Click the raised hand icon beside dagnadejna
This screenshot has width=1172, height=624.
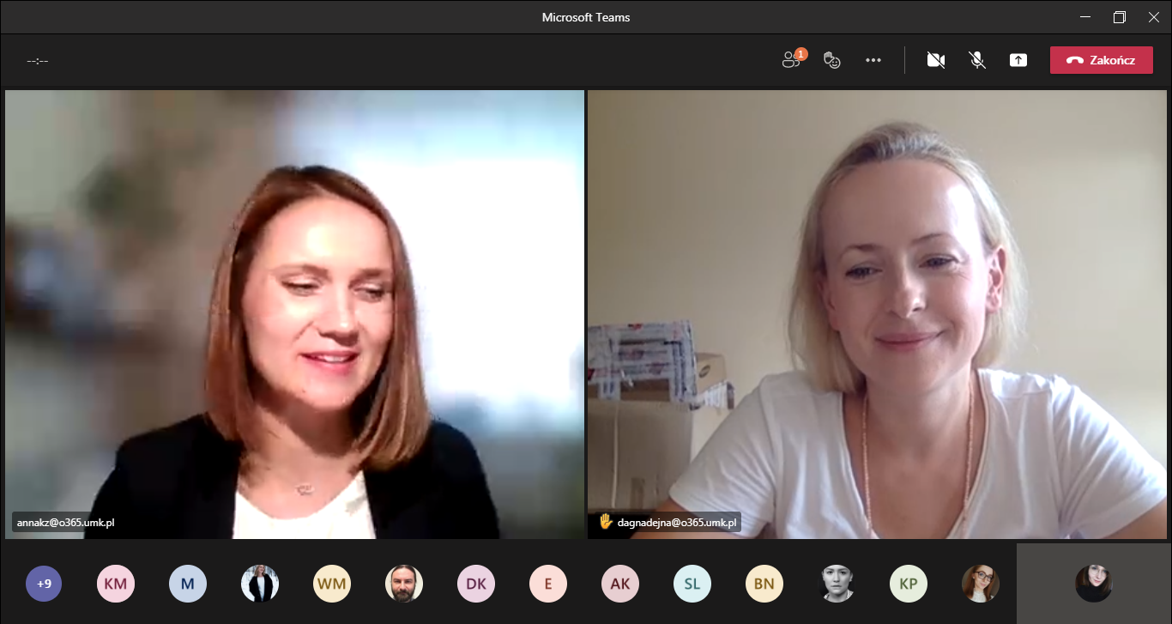[606, 521]
